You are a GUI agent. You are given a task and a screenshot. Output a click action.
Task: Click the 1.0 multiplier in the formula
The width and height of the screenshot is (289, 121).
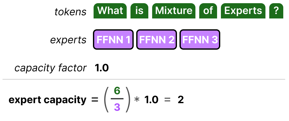[x=151, y=100]
